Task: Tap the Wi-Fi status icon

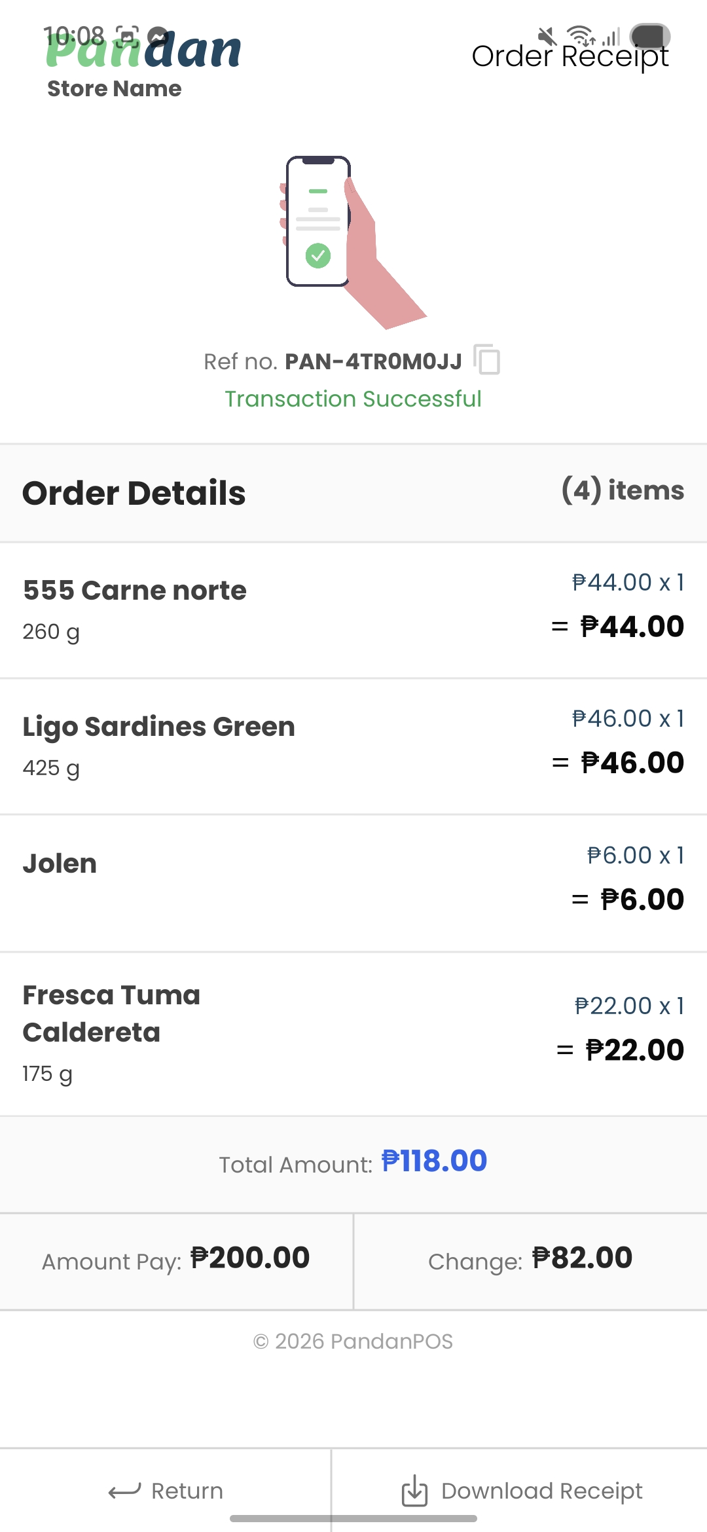Action: tap(580, 35)
